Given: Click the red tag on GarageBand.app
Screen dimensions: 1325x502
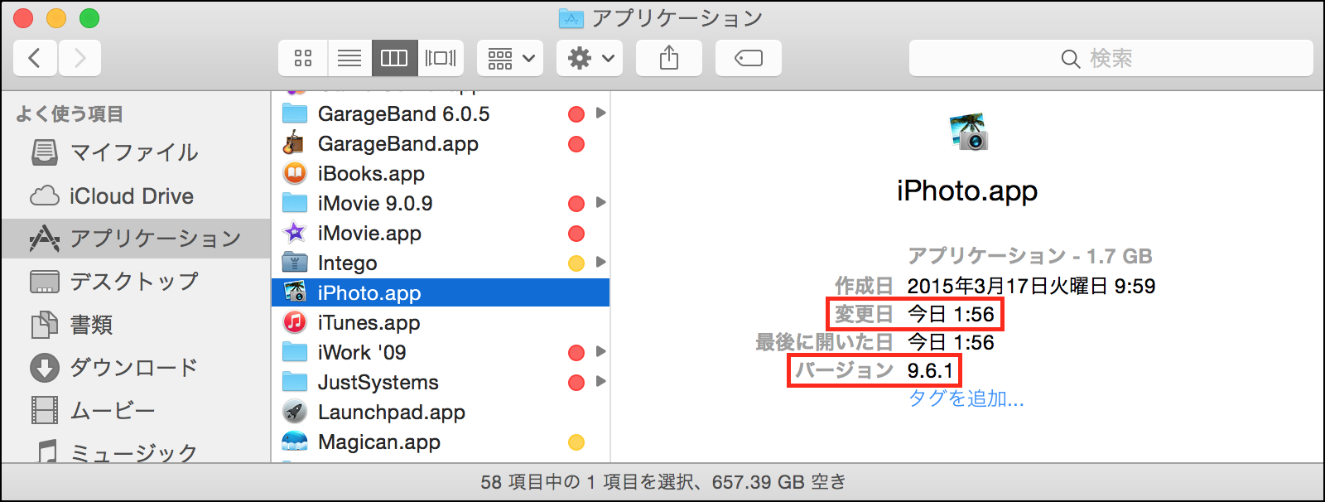Looking at the screenshot, I should point(576,144).
